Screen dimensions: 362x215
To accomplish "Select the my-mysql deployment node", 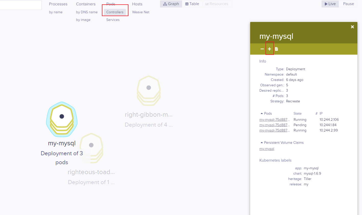I will [62, 119].
